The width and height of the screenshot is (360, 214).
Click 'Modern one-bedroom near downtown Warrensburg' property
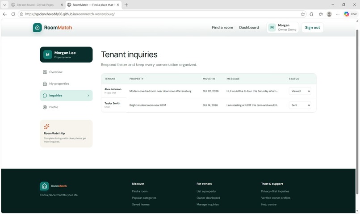click(x=160, y=91)
